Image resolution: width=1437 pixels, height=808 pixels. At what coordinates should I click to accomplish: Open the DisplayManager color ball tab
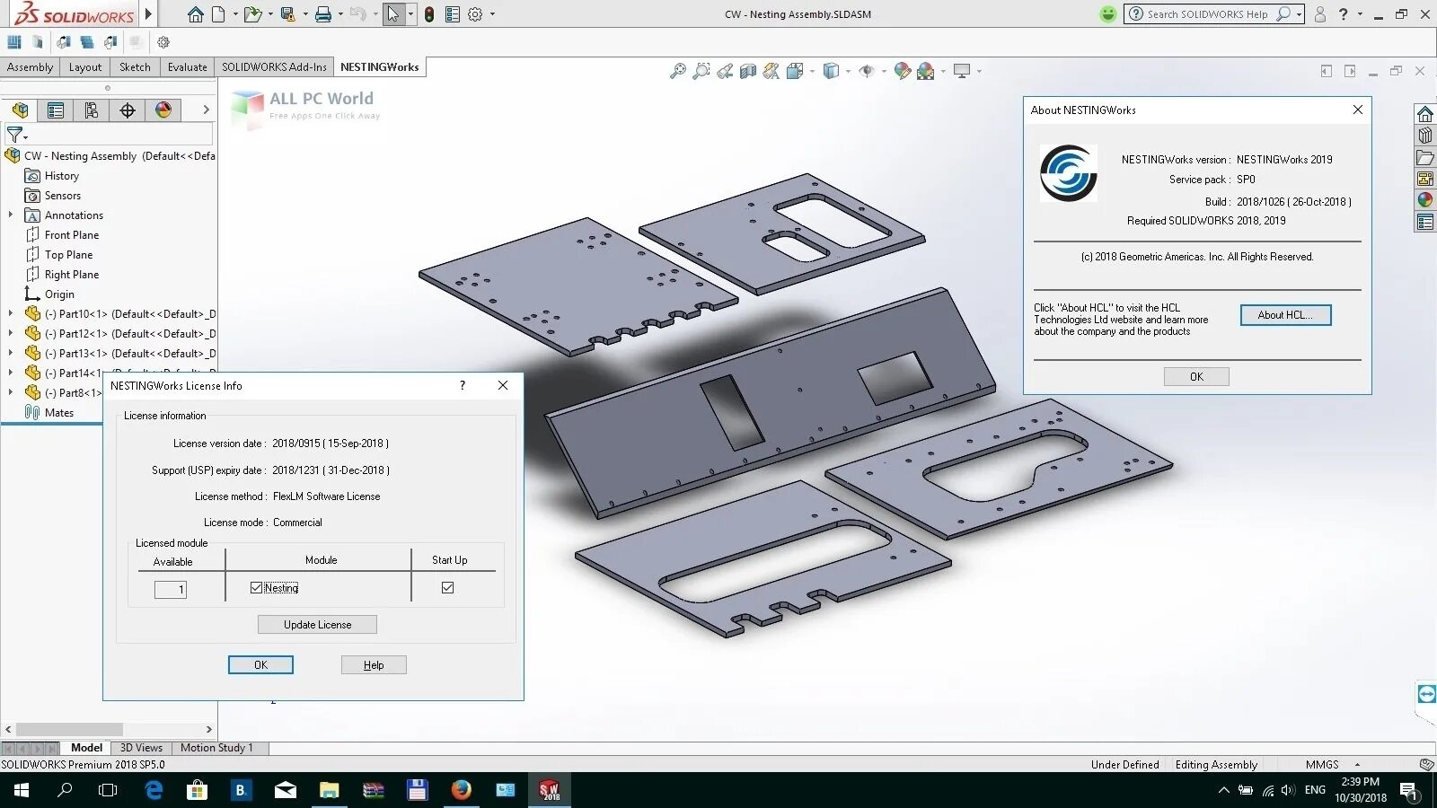(x=163, y=110)
